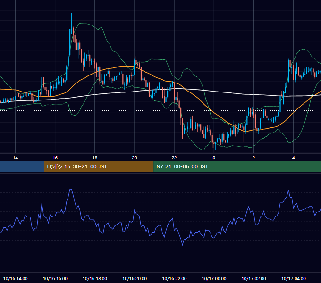The image size is (321, 283).
Task: Click the 4 hour axis label
Action: click(293, 158)
